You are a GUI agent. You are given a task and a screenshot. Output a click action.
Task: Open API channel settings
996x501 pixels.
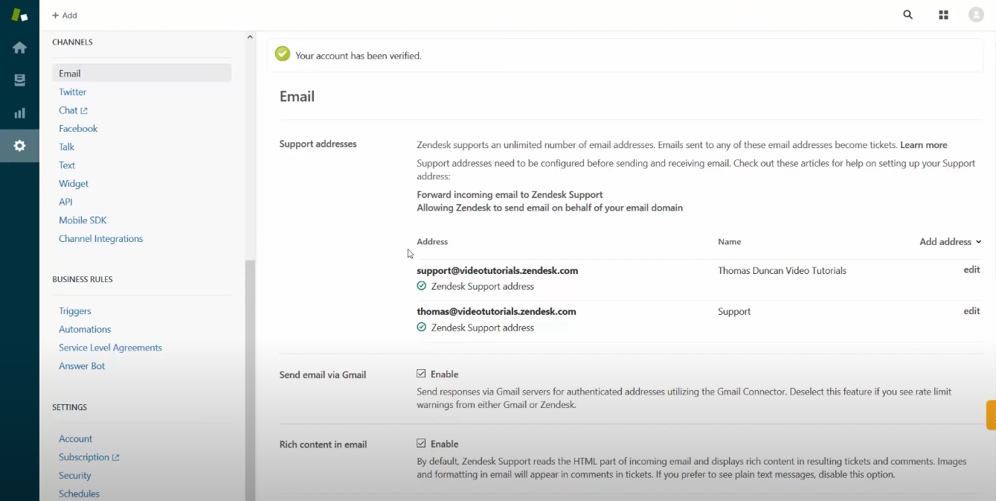[65, 202]
